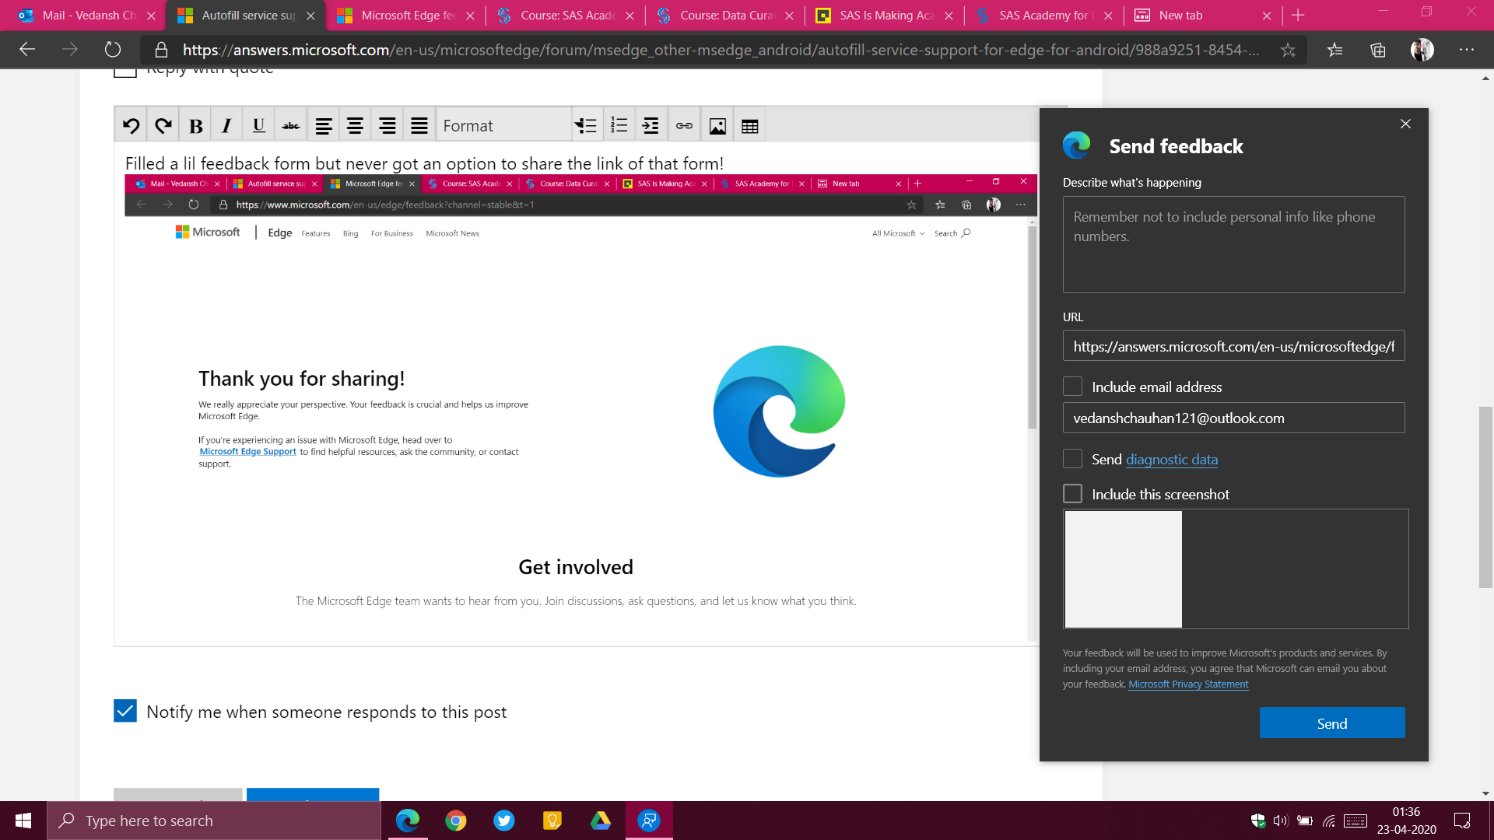
Task: Uncheck Notify me when someone responds
Action: (x=125, y=711)
